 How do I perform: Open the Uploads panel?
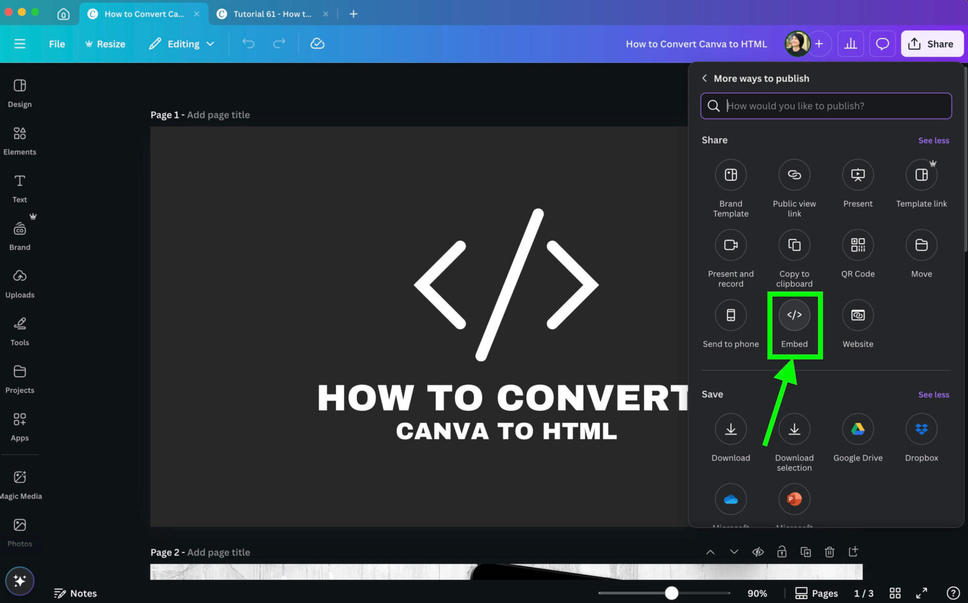click(20, 282)
